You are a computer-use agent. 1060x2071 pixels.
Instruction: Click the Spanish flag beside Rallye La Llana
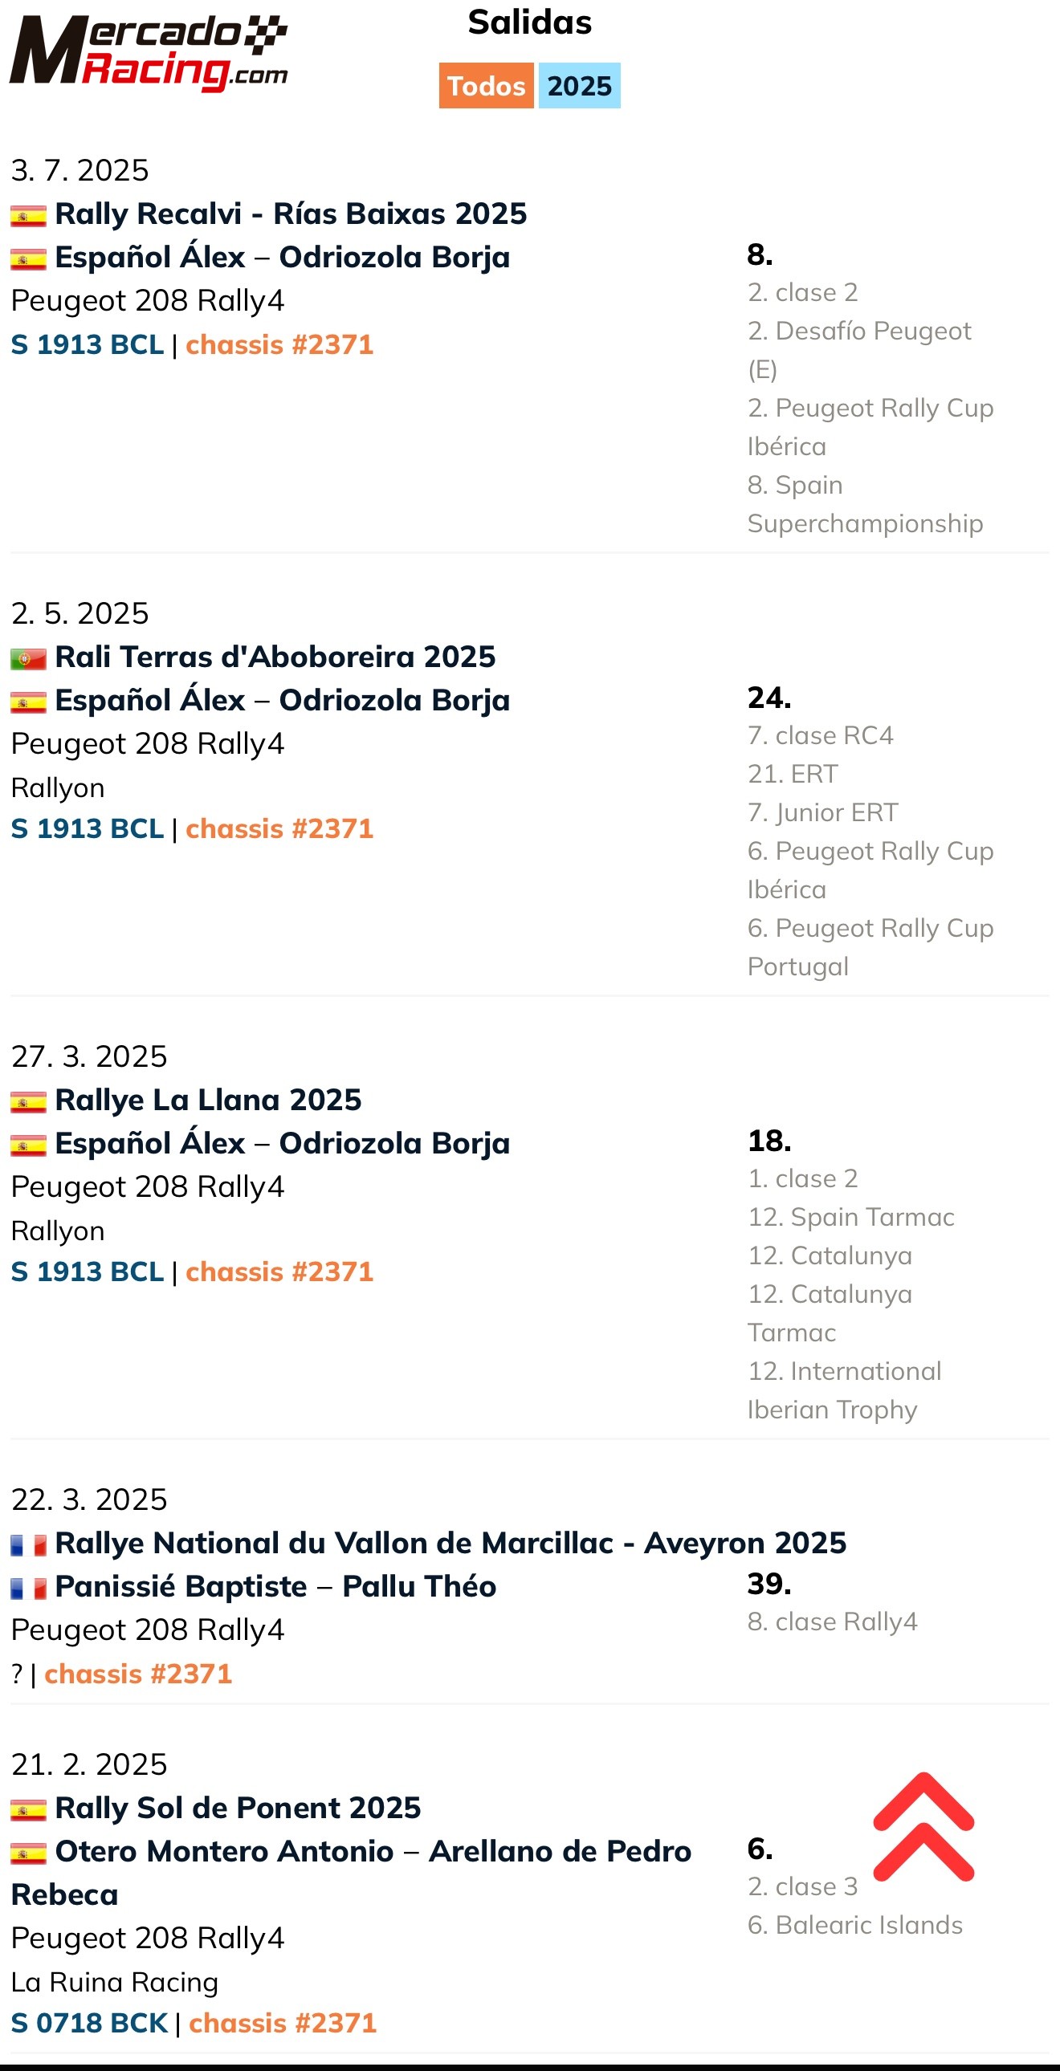click(x=28, y=1101)
